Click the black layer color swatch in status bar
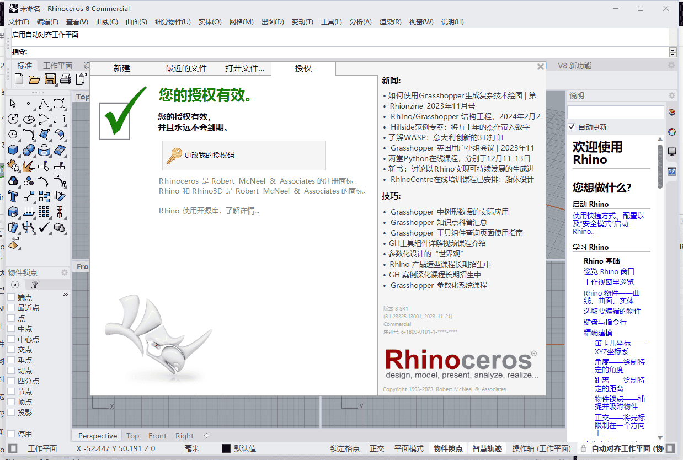 (x=227, y=448)
